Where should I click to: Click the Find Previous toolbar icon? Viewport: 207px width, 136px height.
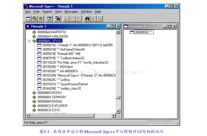[x=100, y=18]
